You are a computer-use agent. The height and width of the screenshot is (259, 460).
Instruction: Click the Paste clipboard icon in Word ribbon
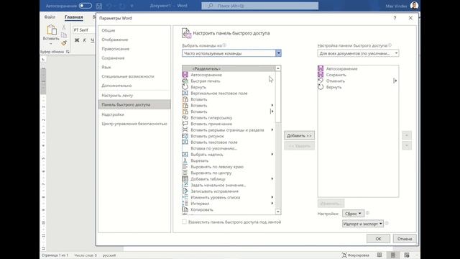[x=52, y=30]
